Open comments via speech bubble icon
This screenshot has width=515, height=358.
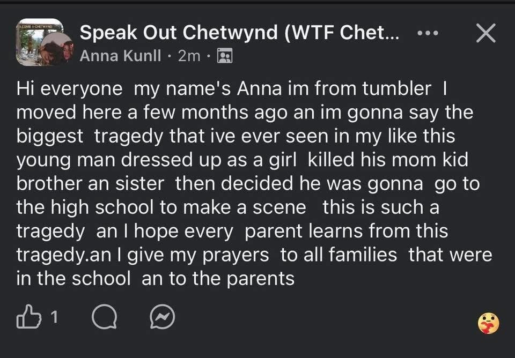(x=104, y=319)
